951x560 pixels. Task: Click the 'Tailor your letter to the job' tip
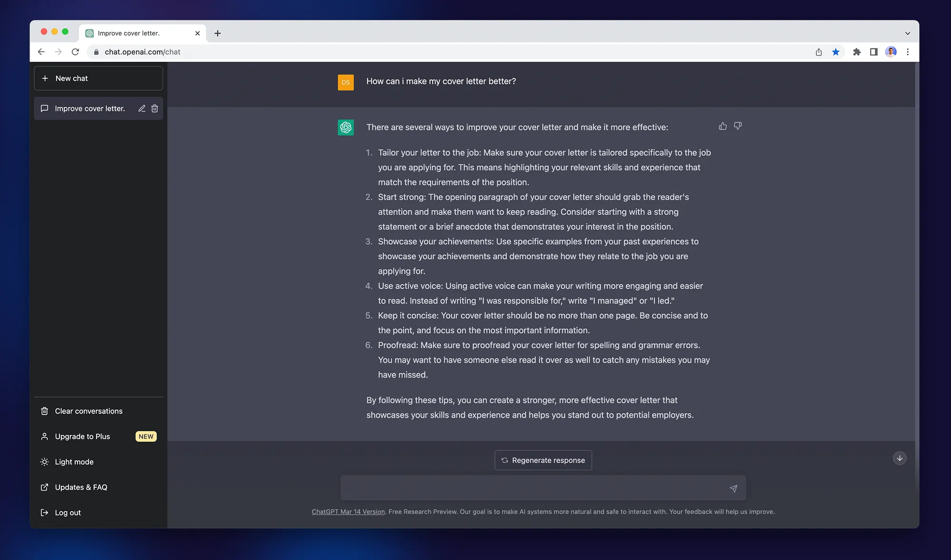pyautogui.click(x=544, y=167)
